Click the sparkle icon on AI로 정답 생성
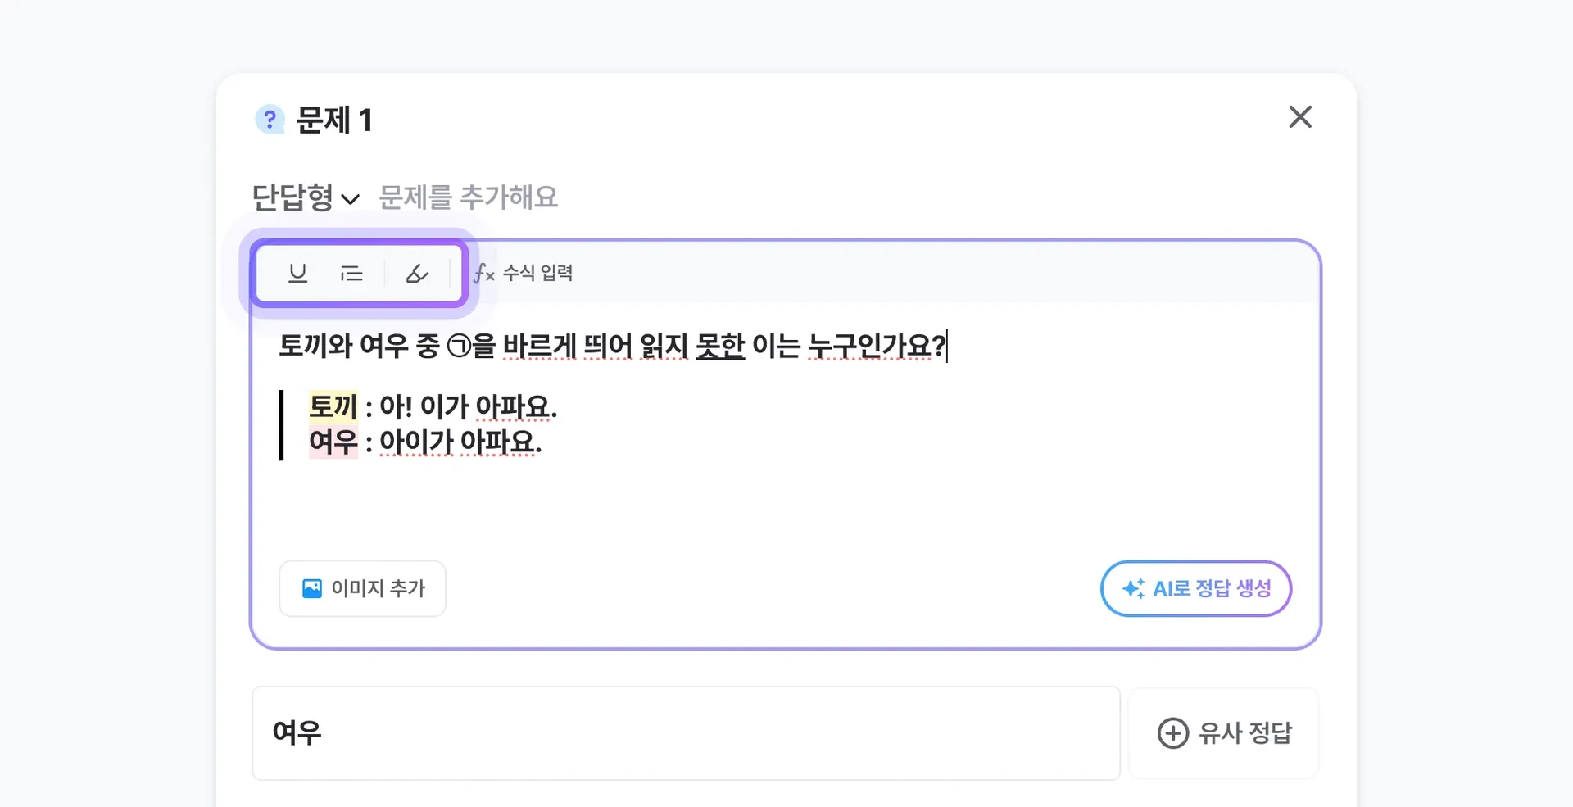The height and width of the screenshot is (807, 1573). [x=1133, y=588]
